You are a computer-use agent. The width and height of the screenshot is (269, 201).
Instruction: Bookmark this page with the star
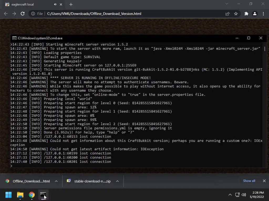click(236, 14)
